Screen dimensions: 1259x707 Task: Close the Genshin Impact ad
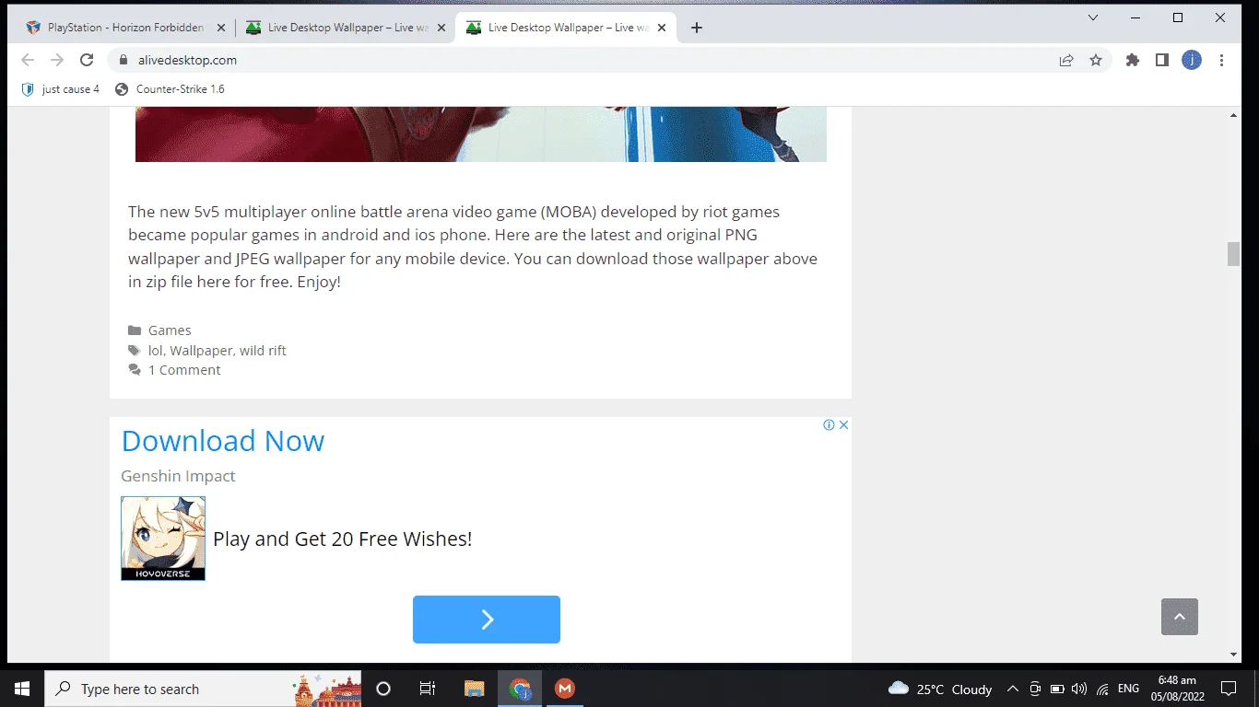843,425
